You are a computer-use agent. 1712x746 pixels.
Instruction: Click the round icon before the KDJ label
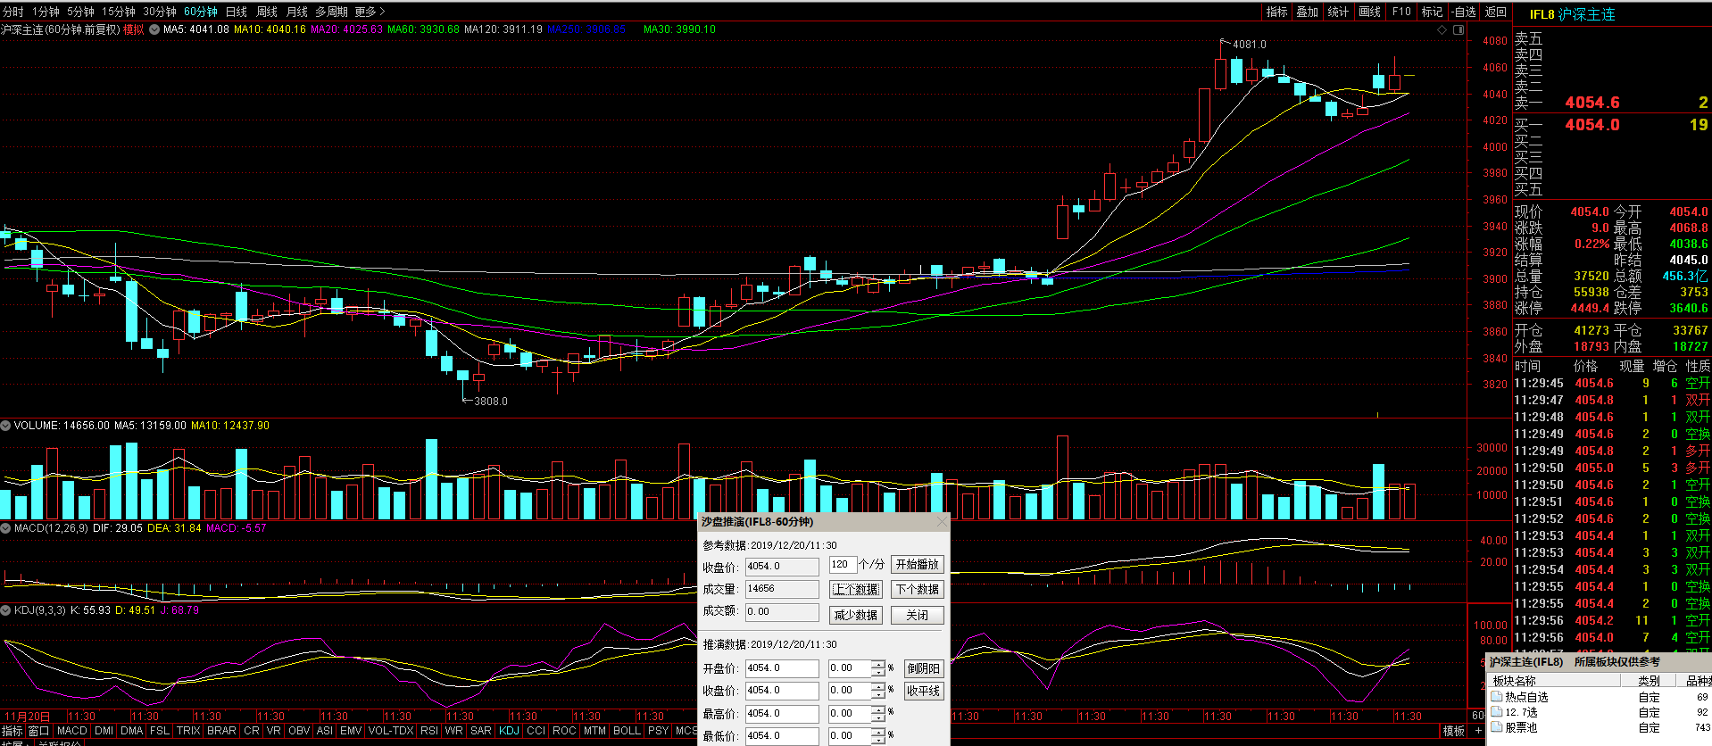(x=5, y=610)
